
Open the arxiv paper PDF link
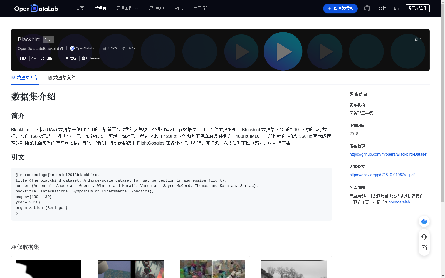382,175
